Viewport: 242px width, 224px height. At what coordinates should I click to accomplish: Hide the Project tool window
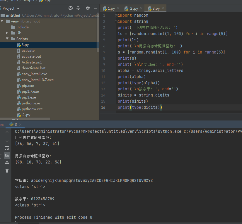pos(95,8)
